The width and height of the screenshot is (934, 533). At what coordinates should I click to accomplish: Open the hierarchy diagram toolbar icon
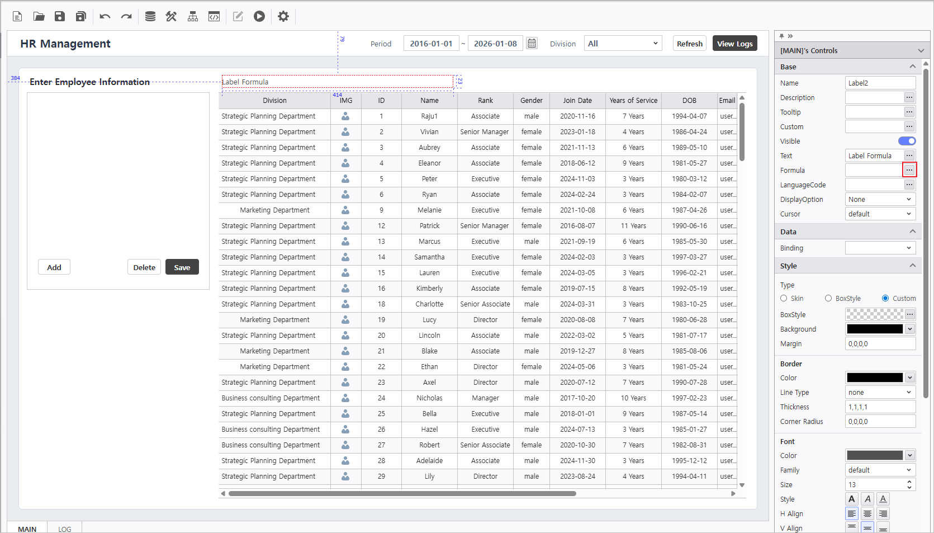[193, 16]
